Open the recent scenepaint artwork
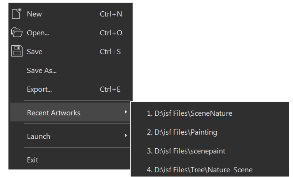The image size is (293, 177). pos(186,151)
